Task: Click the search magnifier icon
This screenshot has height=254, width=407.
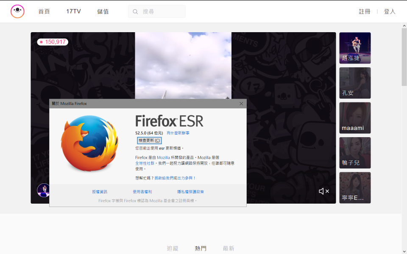Action: click(135, 12)
